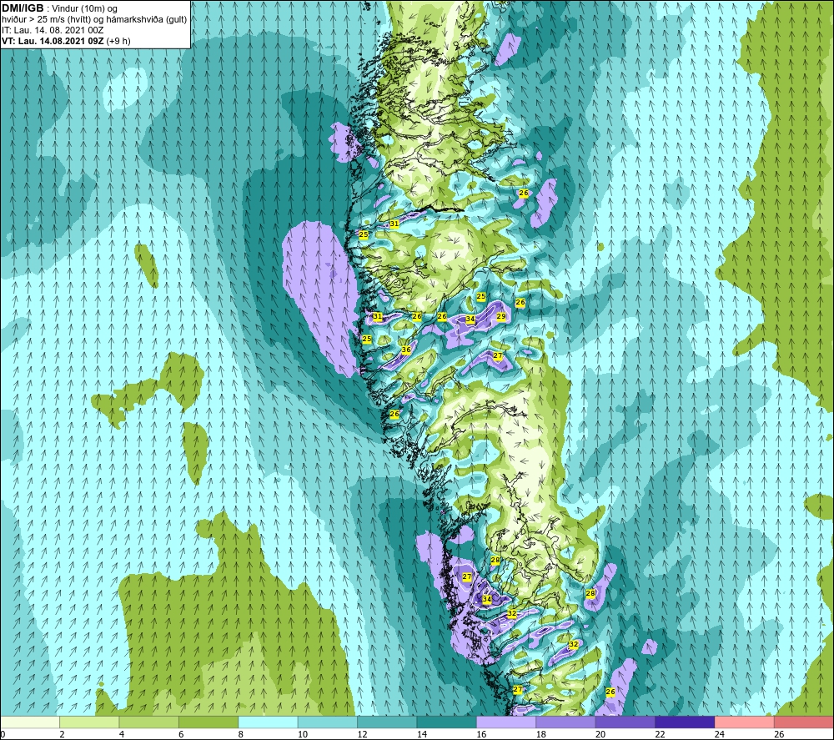Screen dimensions: 834x740
Task: Select the '34' gust label beside the 29 label
Action: pos(470,320)
